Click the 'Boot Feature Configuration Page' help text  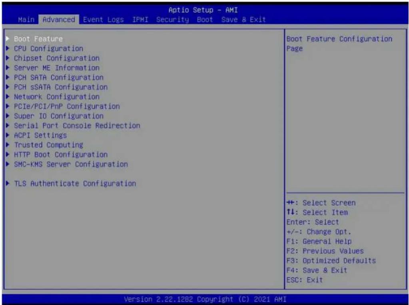(339, 44)
